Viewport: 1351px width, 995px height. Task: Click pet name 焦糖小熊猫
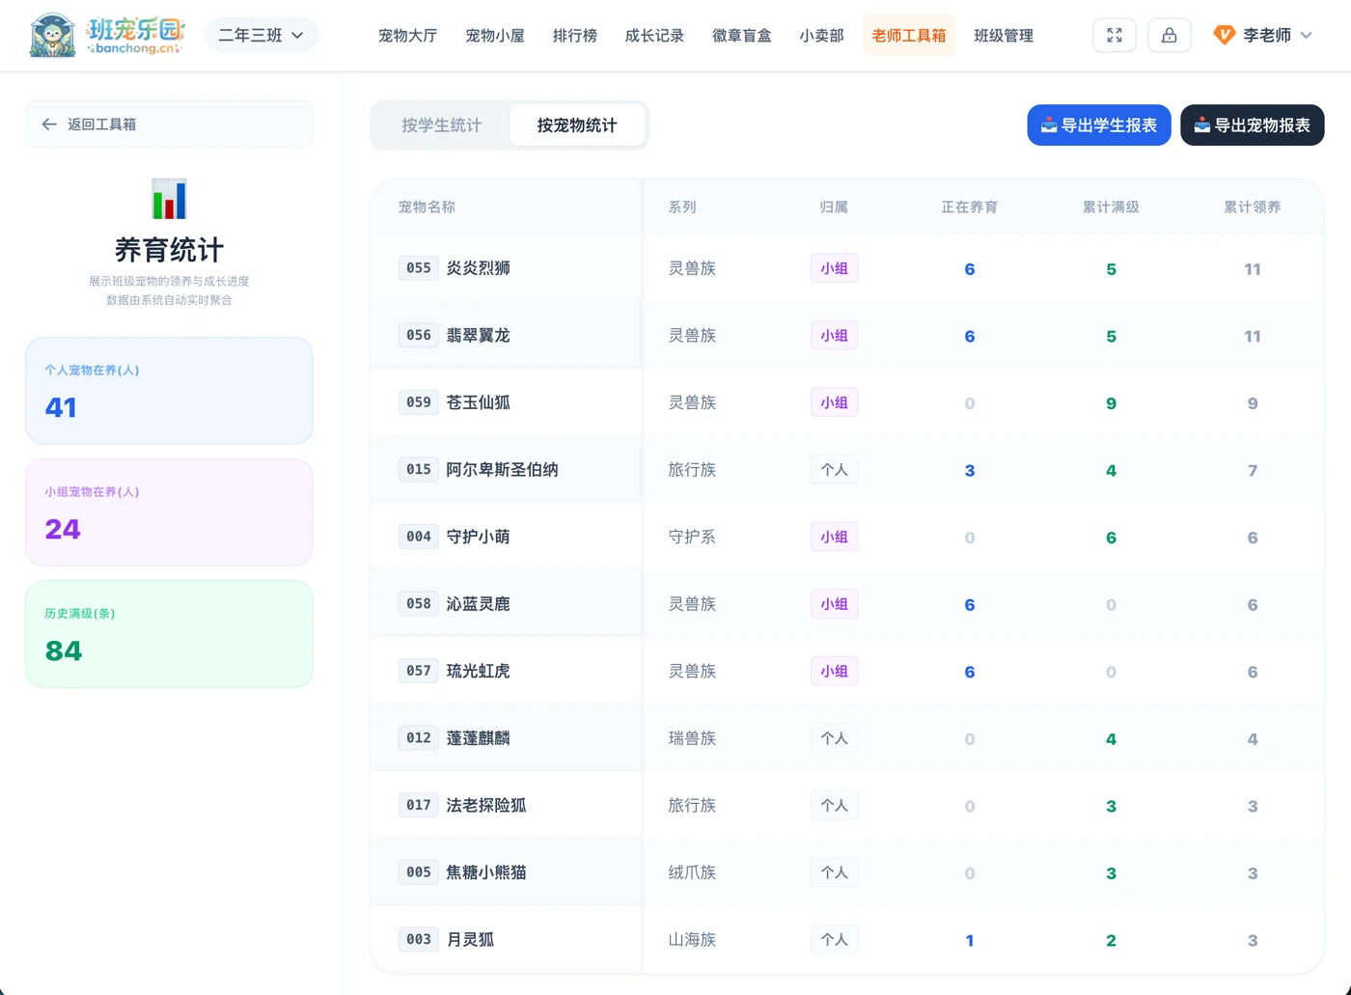[486, 872]
